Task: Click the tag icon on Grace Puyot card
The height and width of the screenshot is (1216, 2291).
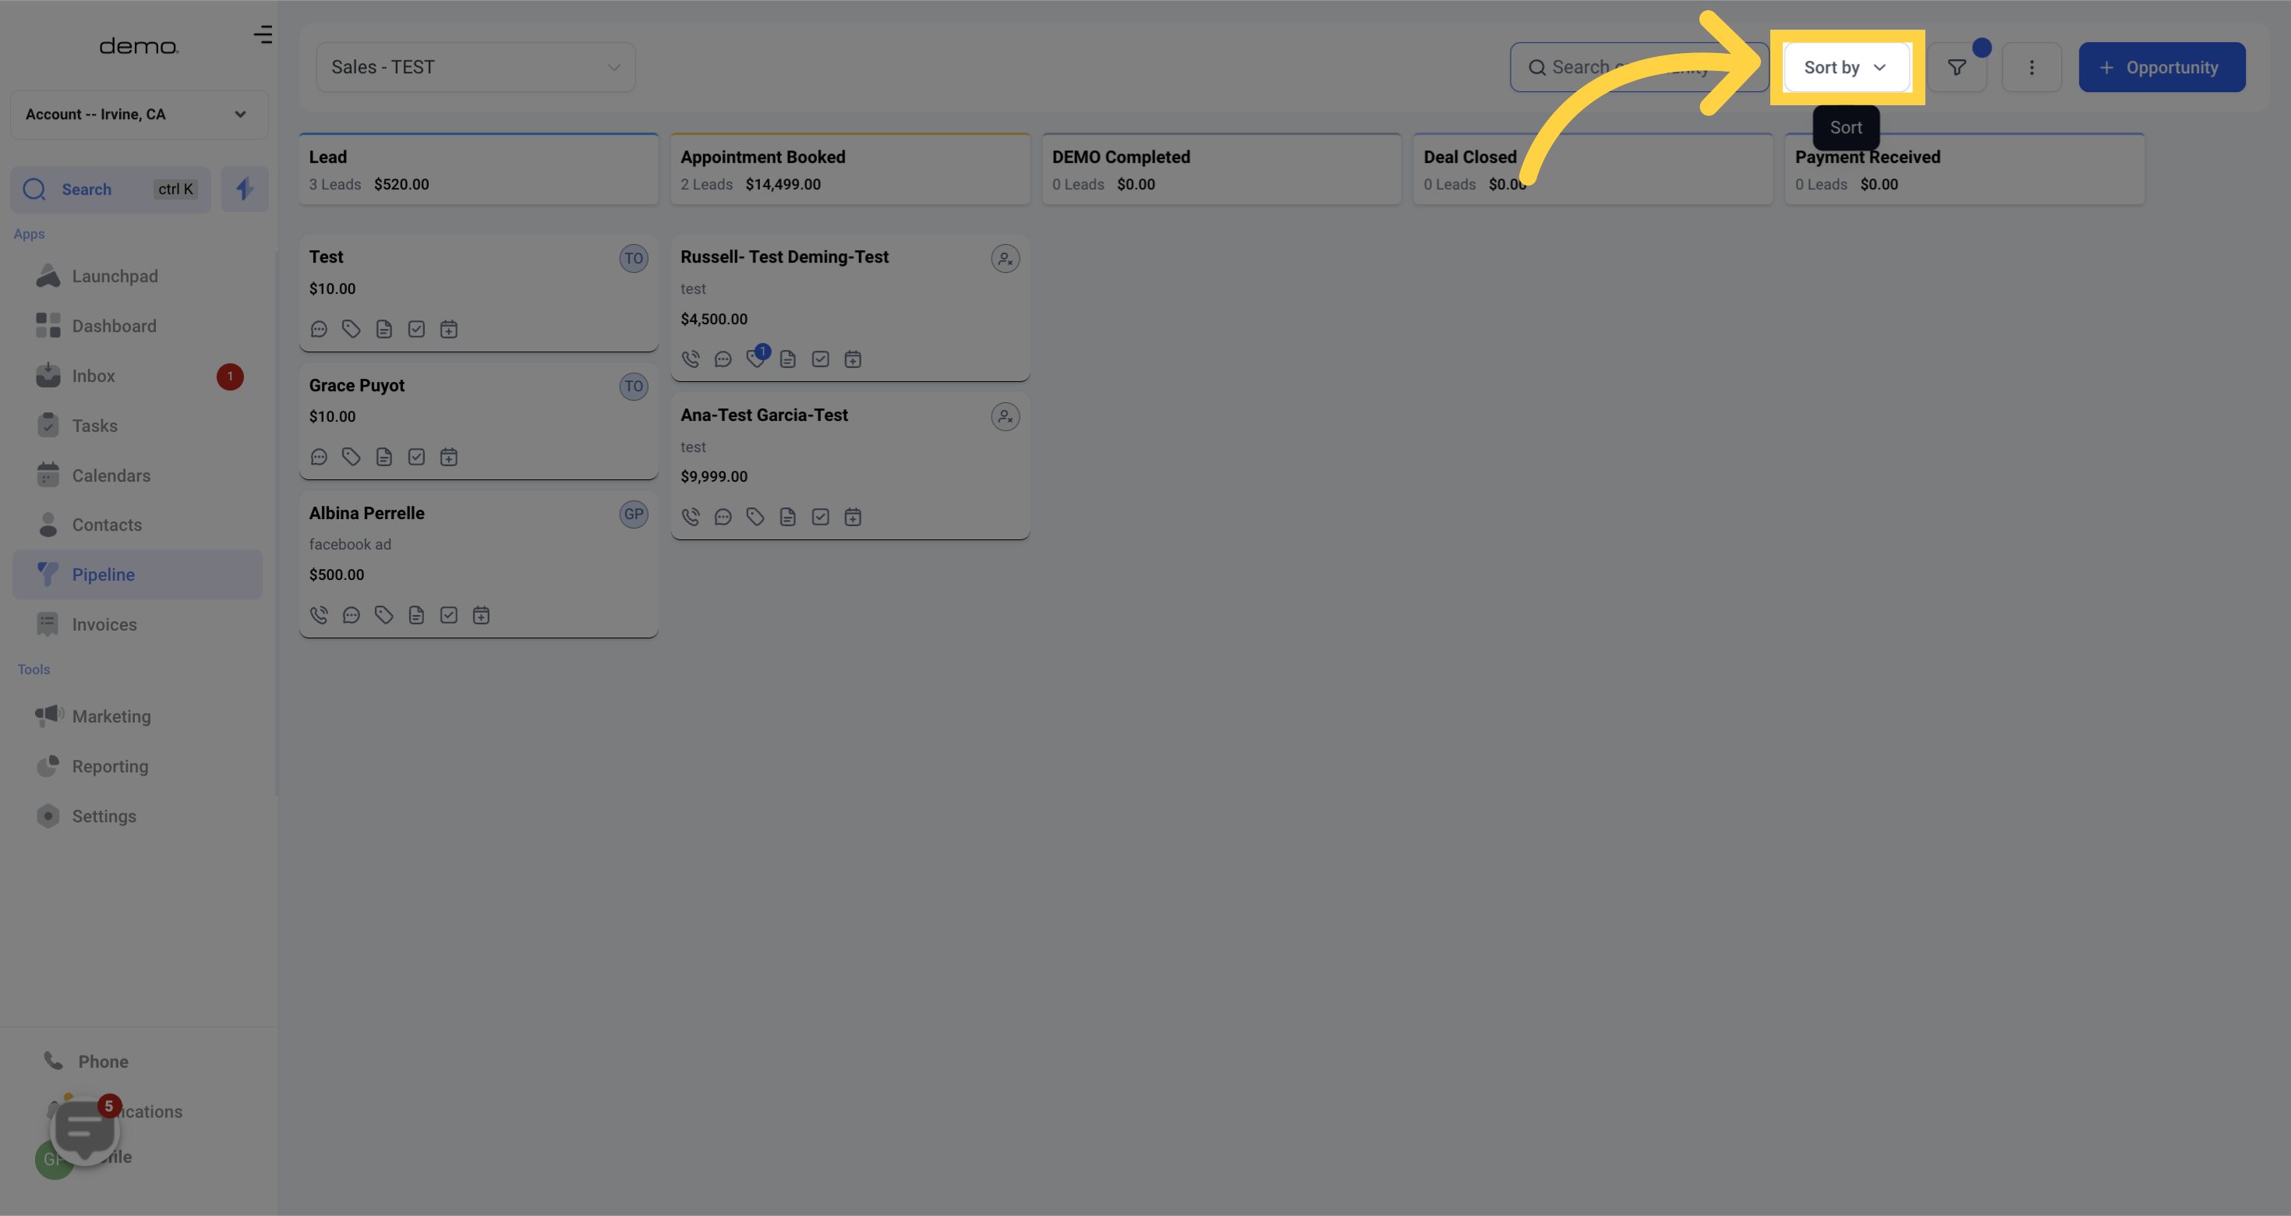Action: 350,458
